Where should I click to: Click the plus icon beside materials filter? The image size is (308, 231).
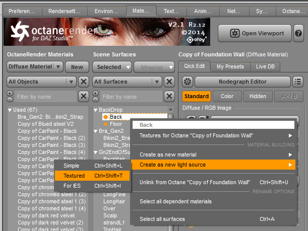click(10, 93)
